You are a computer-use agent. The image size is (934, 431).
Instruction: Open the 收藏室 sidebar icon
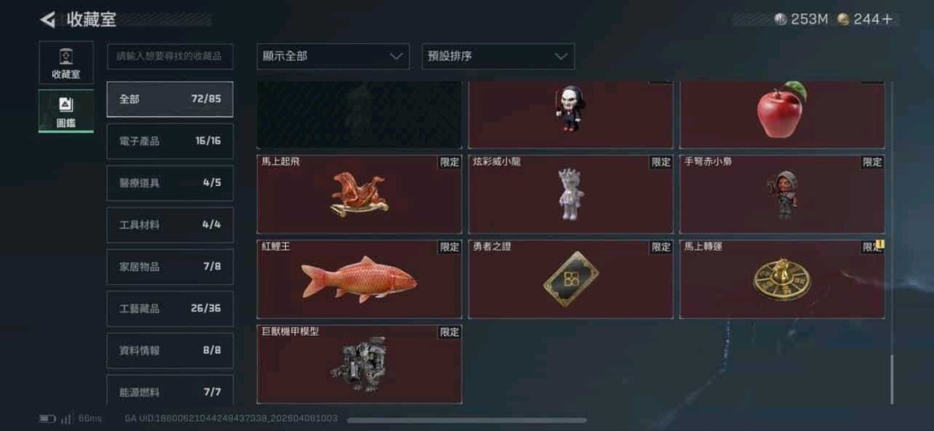click(66, 62)
